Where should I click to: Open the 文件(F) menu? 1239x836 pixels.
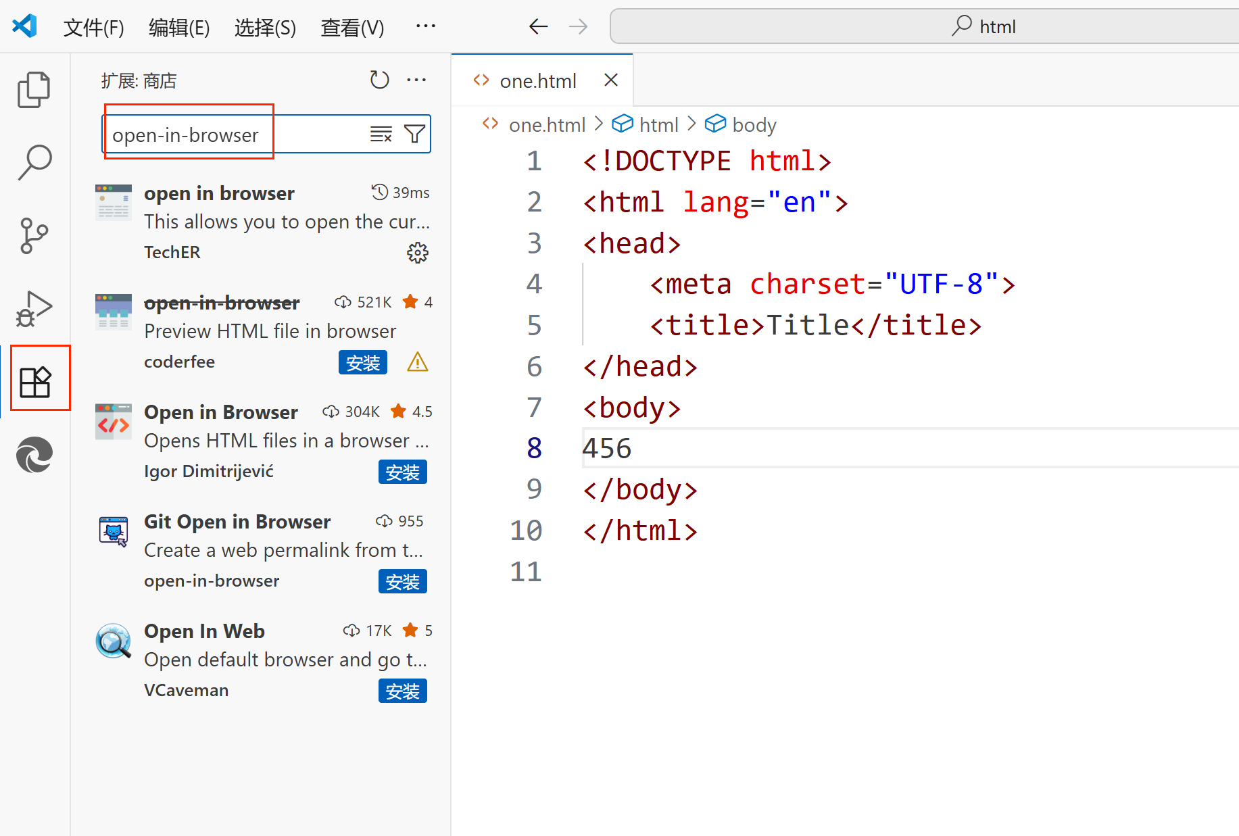tap(94, 27)
